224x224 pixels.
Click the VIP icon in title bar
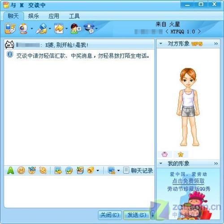(6, 5)
